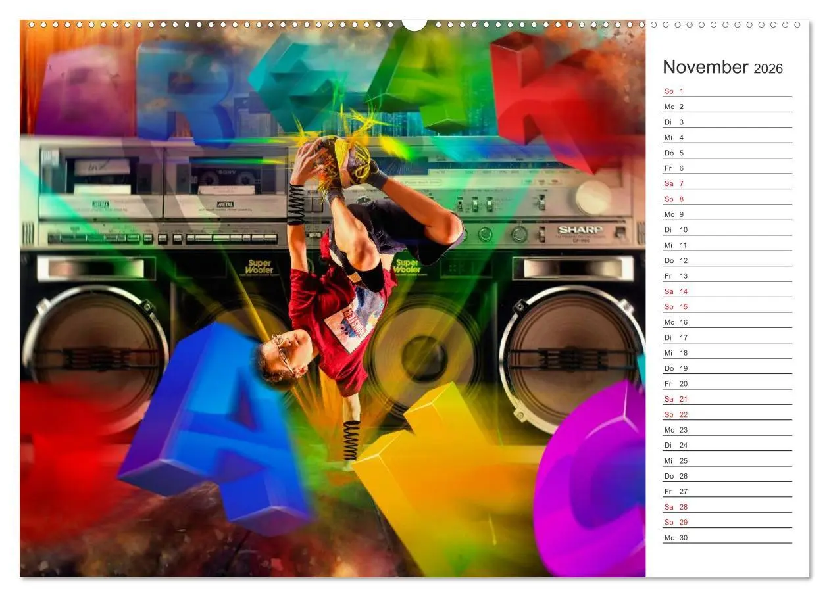The height and width of the screenshot is (597, 829).
Task: Click the Fr 20 calendar row
Action: click(727, 384)
